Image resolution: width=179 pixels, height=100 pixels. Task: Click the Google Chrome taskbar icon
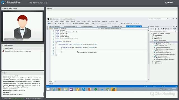(x=59, y=89)
